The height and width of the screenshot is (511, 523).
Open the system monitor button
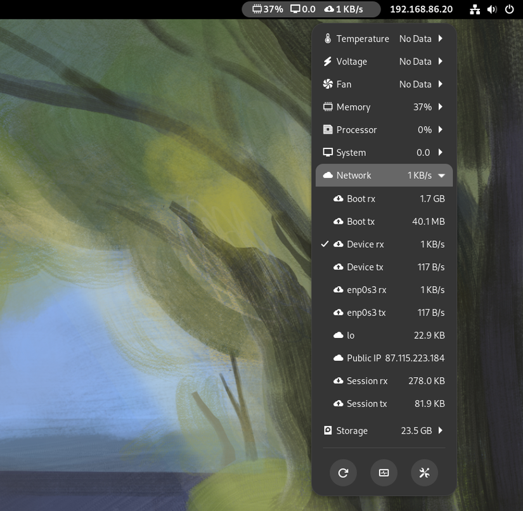[384, 472]
